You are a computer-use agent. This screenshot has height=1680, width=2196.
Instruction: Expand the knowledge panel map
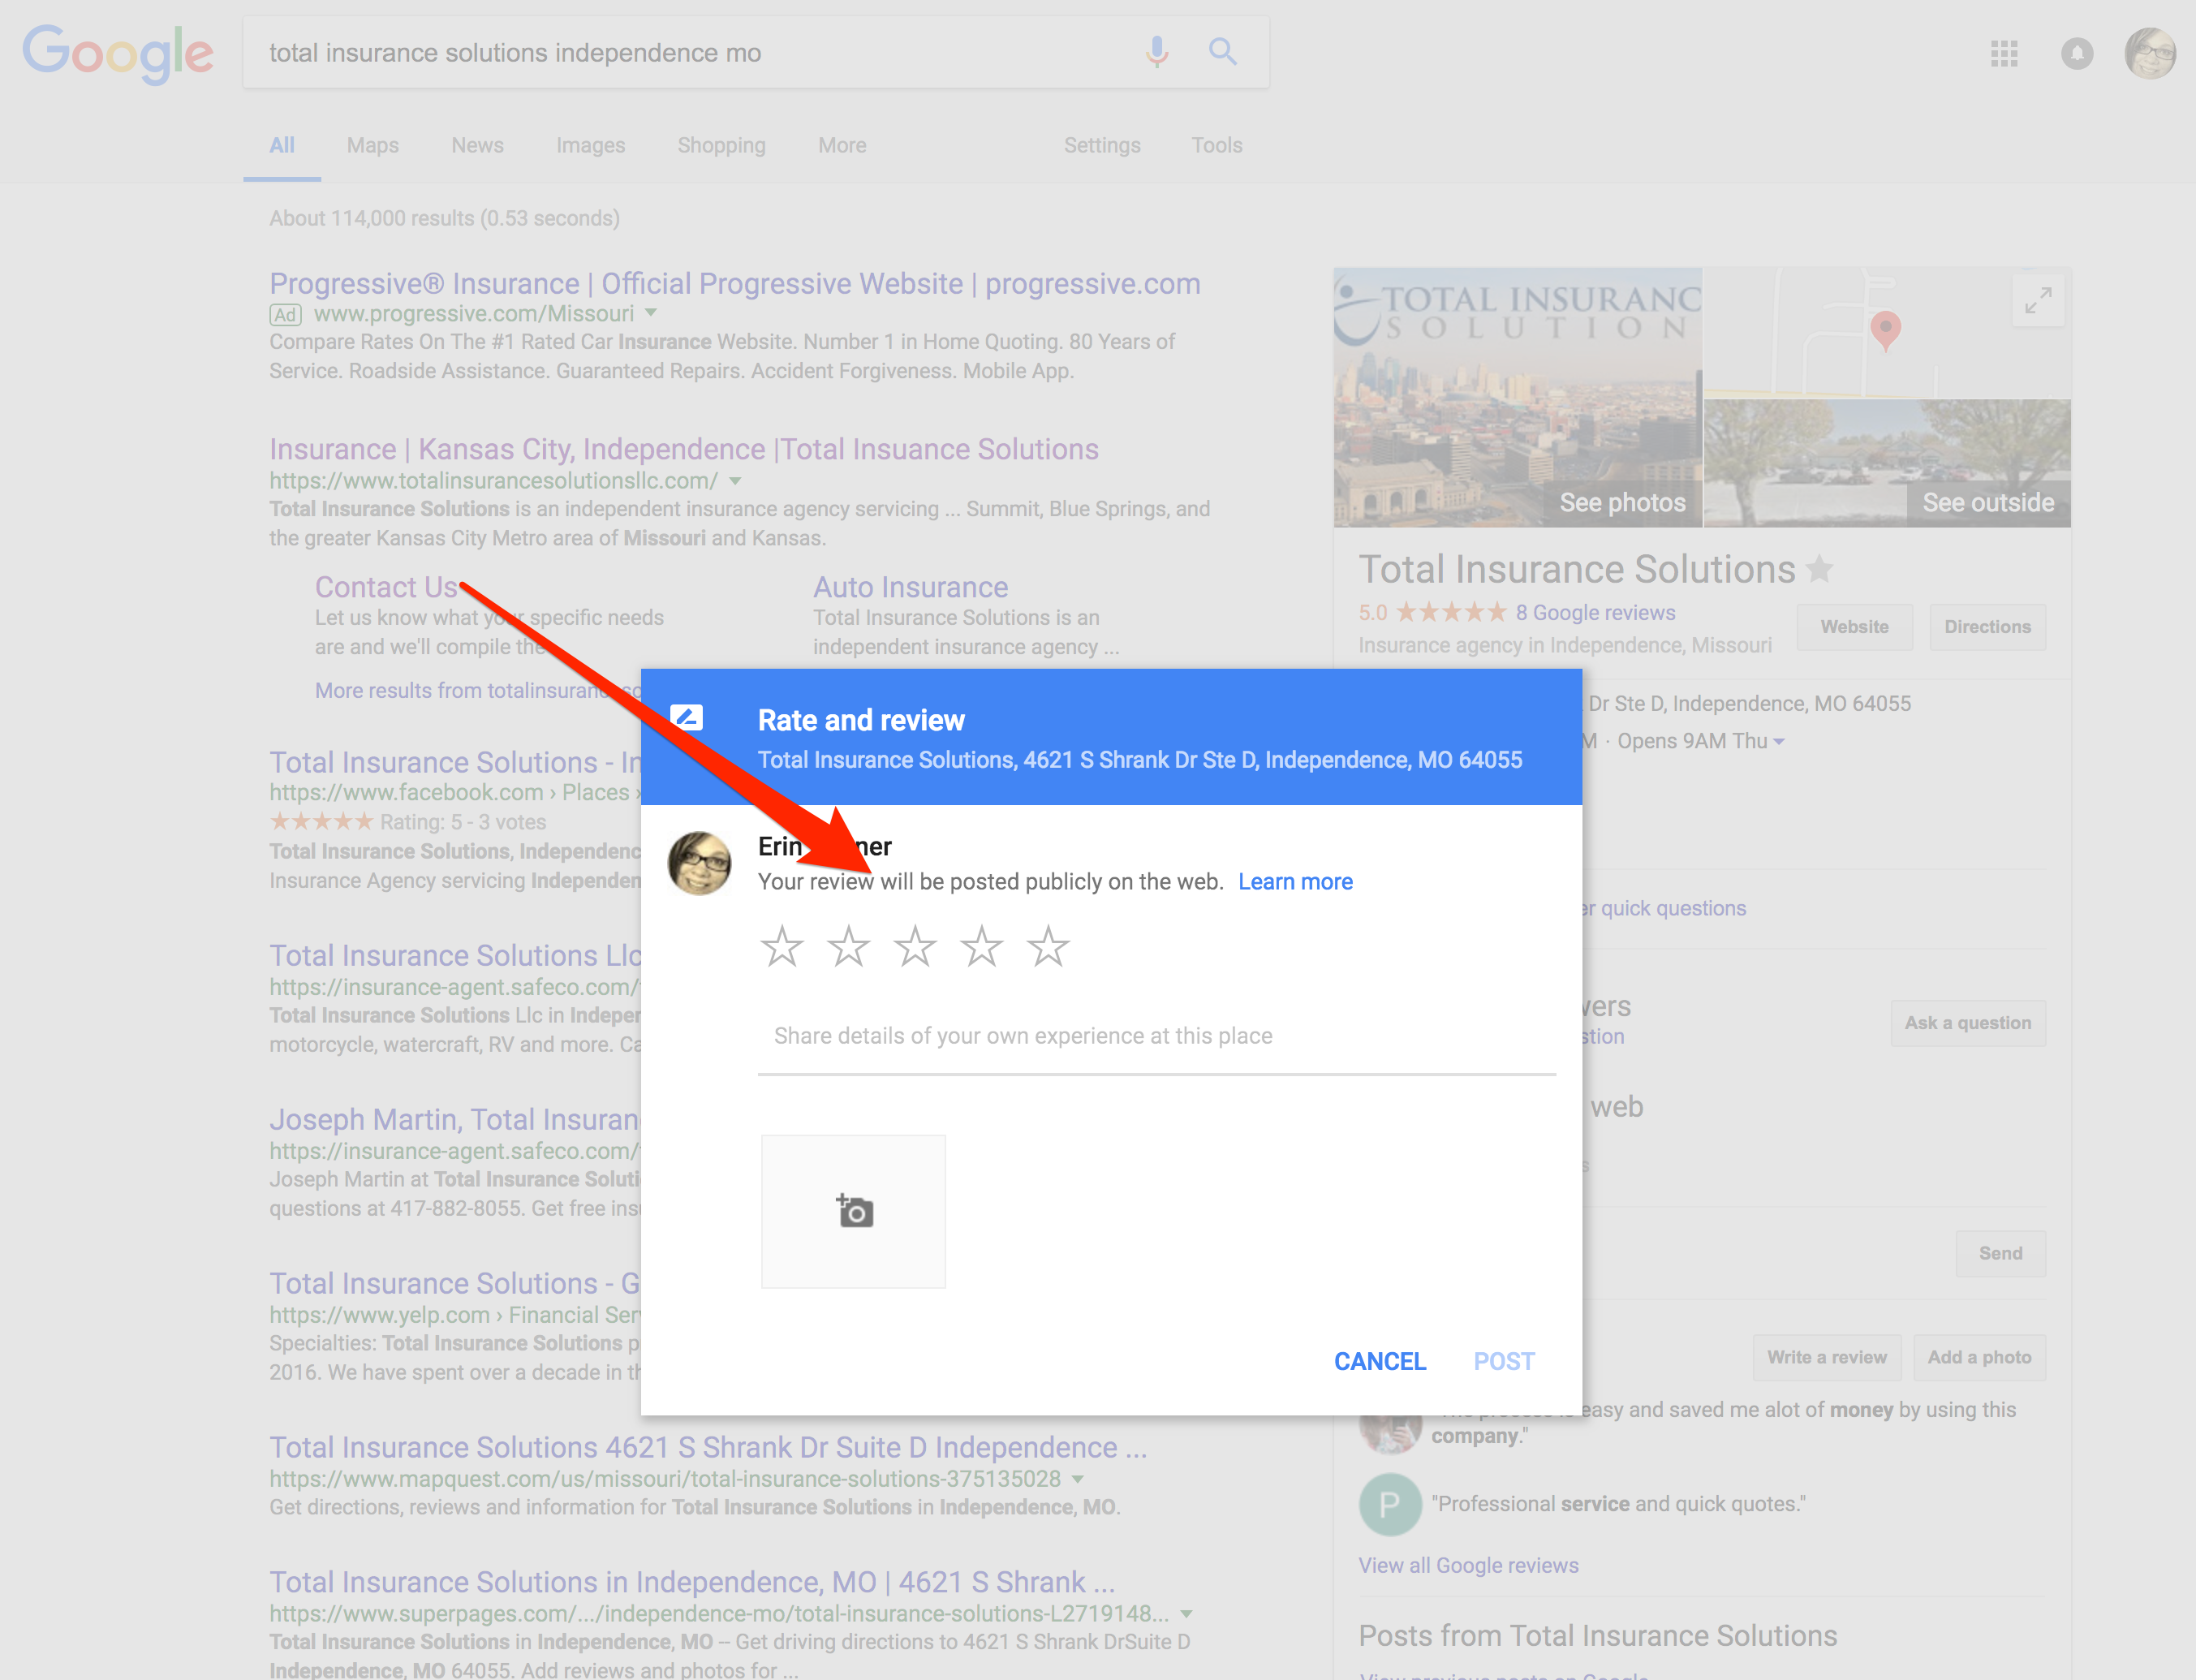[2038, 301]
